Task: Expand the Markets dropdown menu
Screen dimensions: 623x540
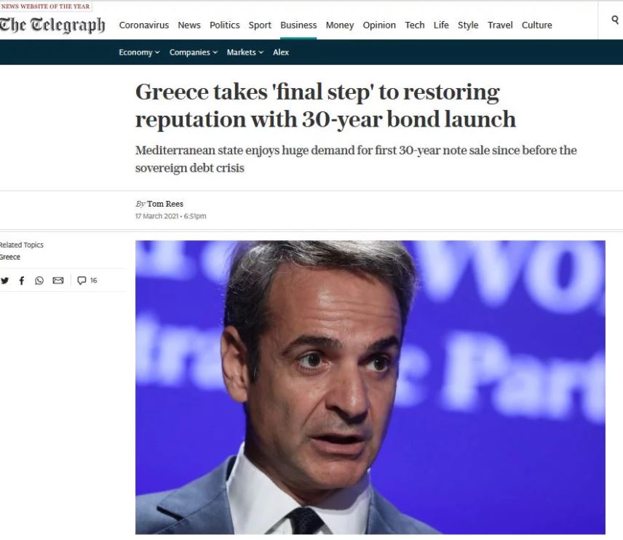Action: [245, 52]
